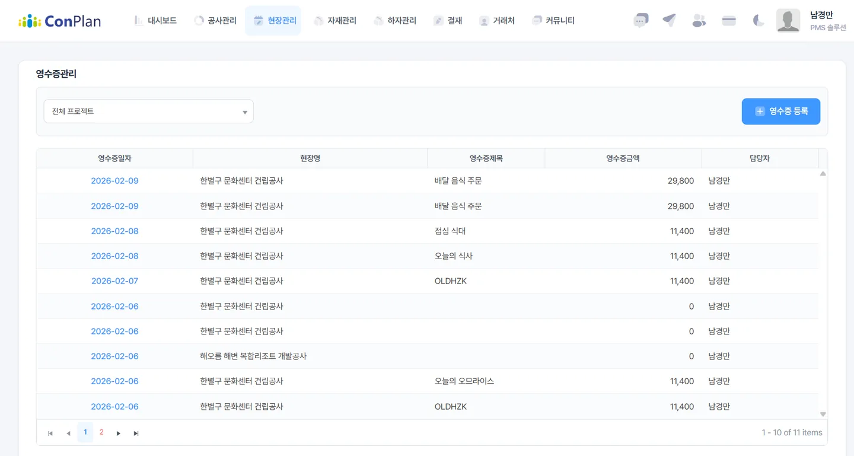854x456 pixels.
Task: Go to the previous page arrow
Action: [68, 433]
